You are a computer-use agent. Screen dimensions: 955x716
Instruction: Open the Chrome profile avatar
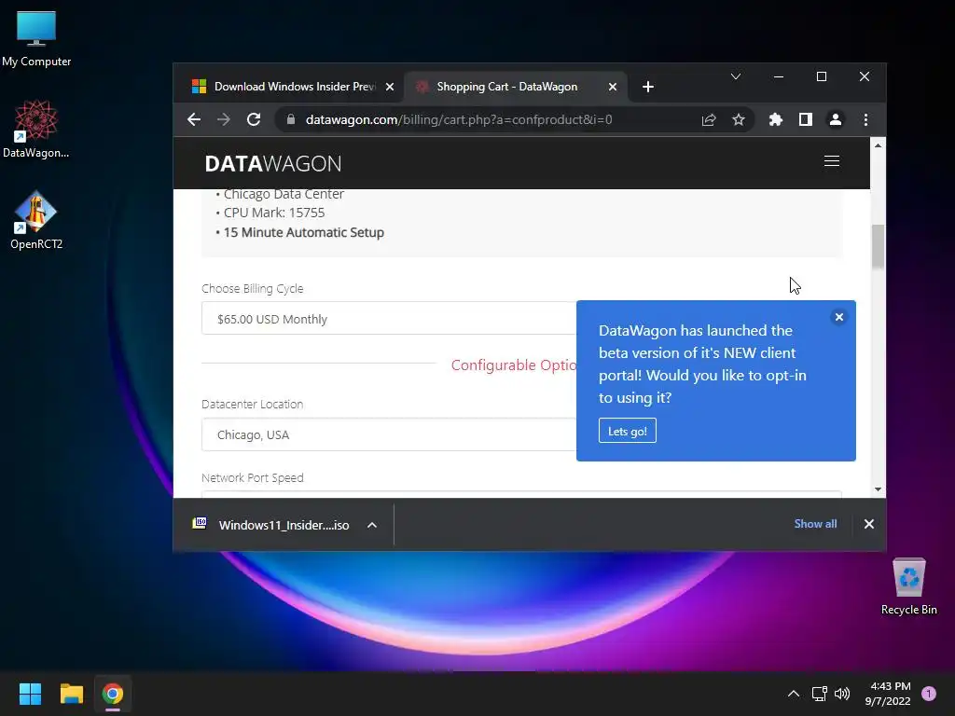(x=835, y=120)
